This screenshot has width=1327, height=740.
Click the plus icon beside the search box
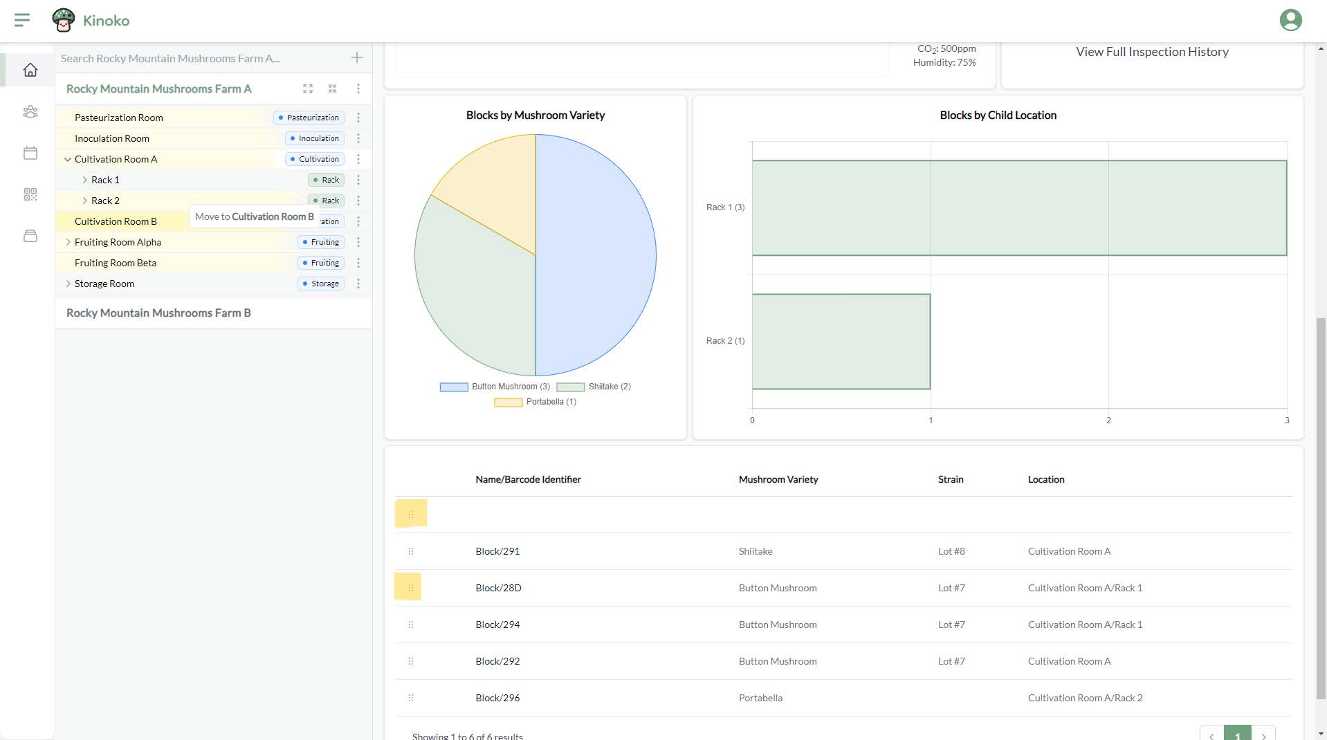[357, 58]
